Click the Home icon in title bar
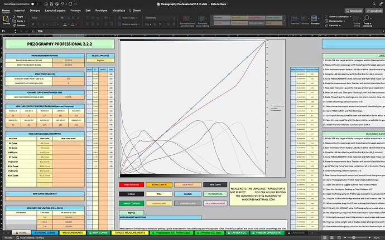 46,4
